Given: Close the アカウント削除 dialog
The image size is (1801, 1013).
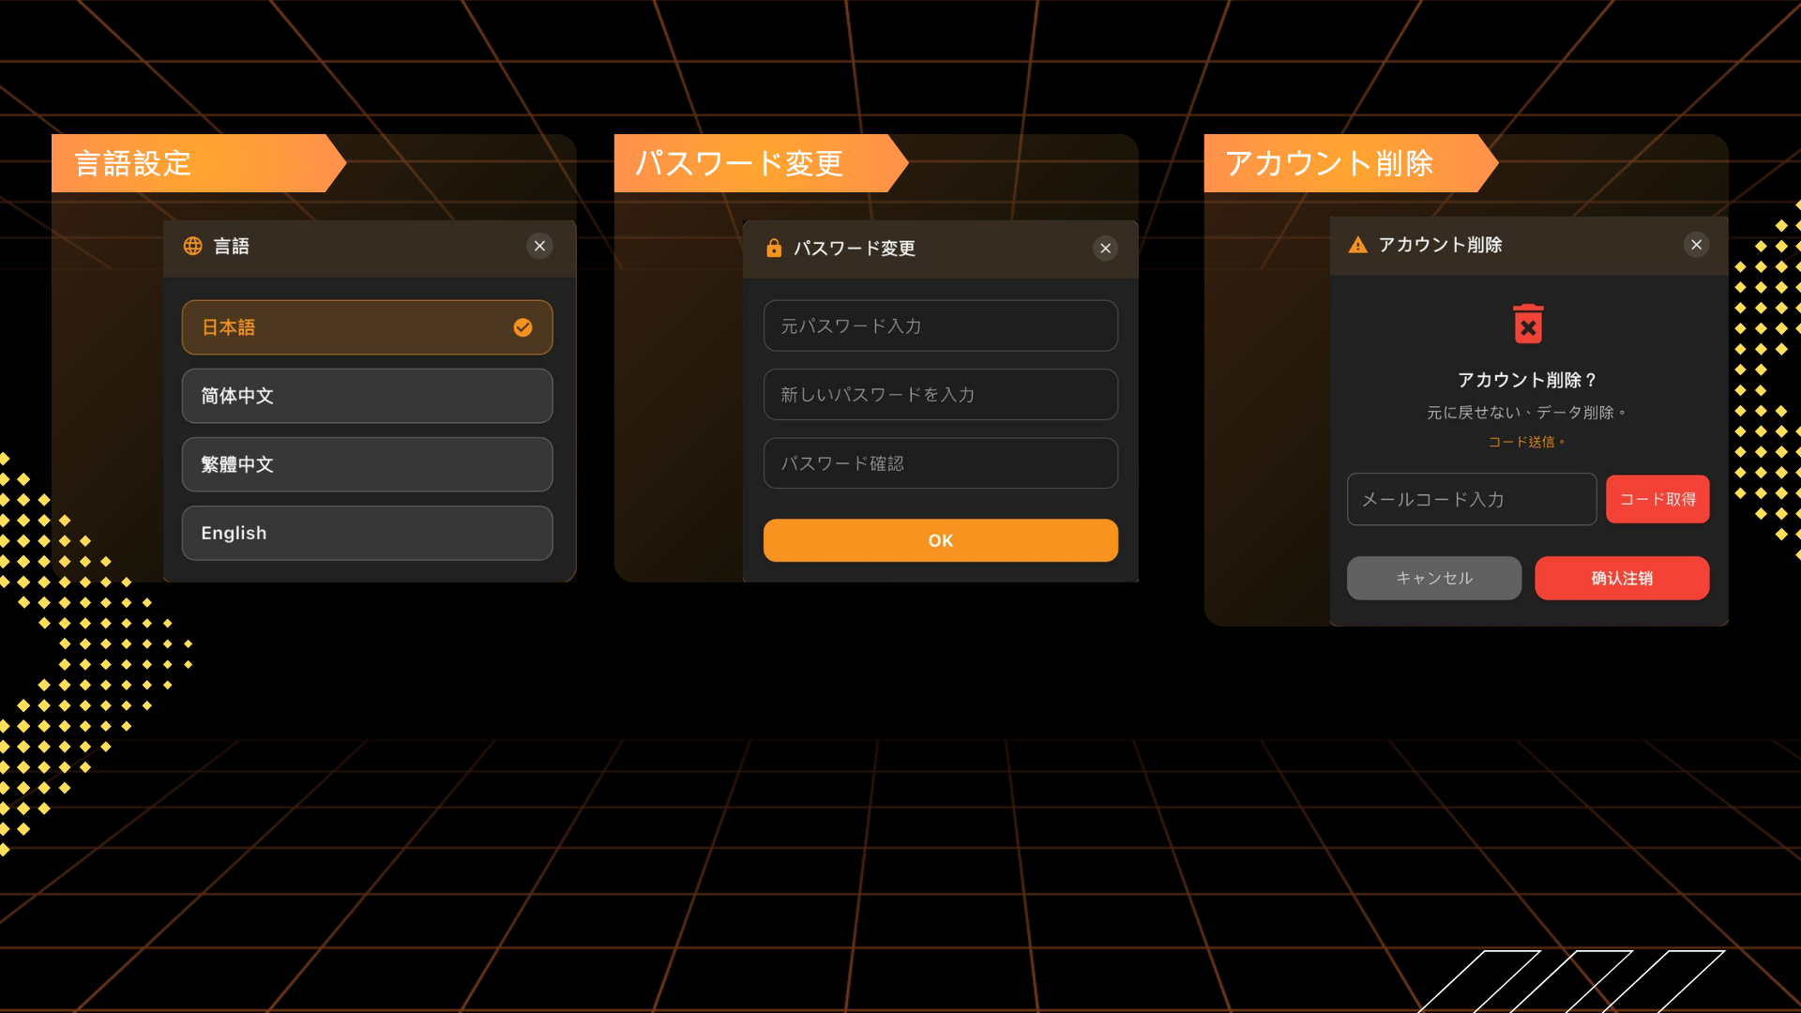Looking at the screenshot, I should tap(1696, 245).
